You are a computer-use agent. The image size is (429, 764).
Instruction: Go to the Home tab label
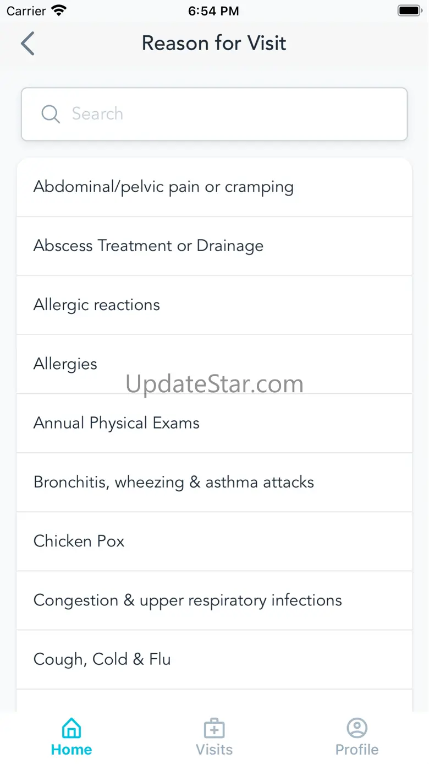tap(71, 750)
